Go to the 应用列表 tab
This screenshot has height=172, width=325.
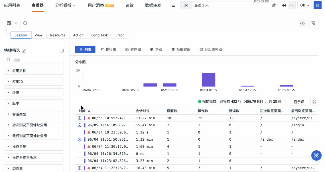point(12,5)
